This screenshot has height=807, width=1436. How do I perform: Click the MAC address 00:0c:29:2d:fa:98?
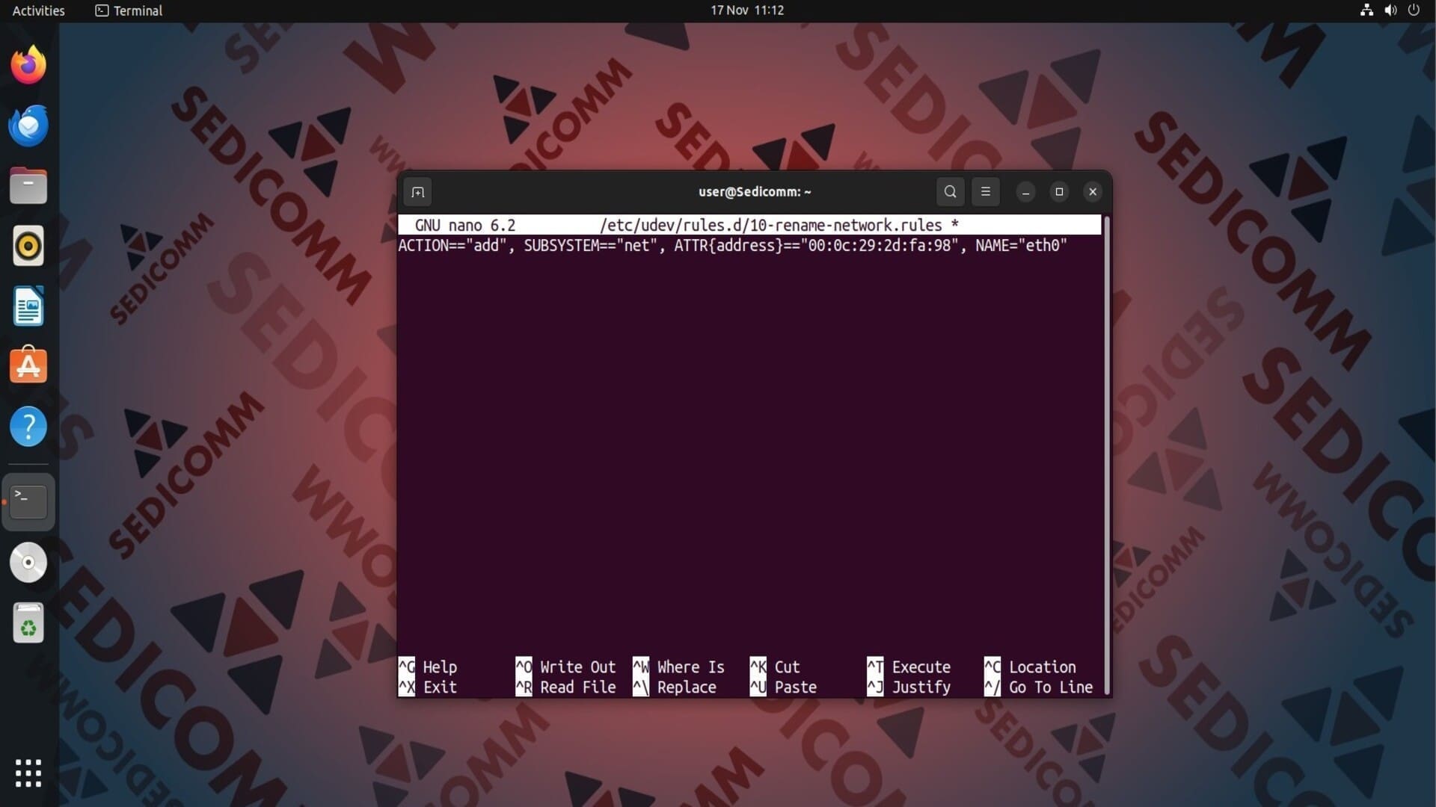[880, 246]
